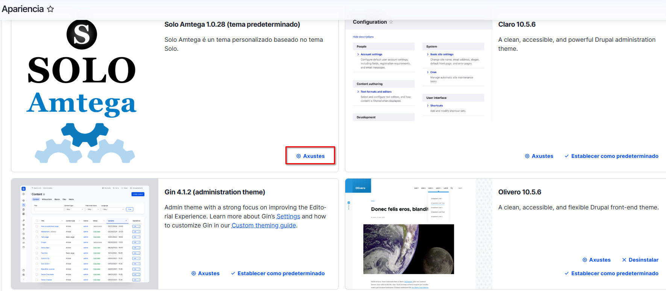
Task: Open Gin's Settings link in description
Action: [288, 217]
